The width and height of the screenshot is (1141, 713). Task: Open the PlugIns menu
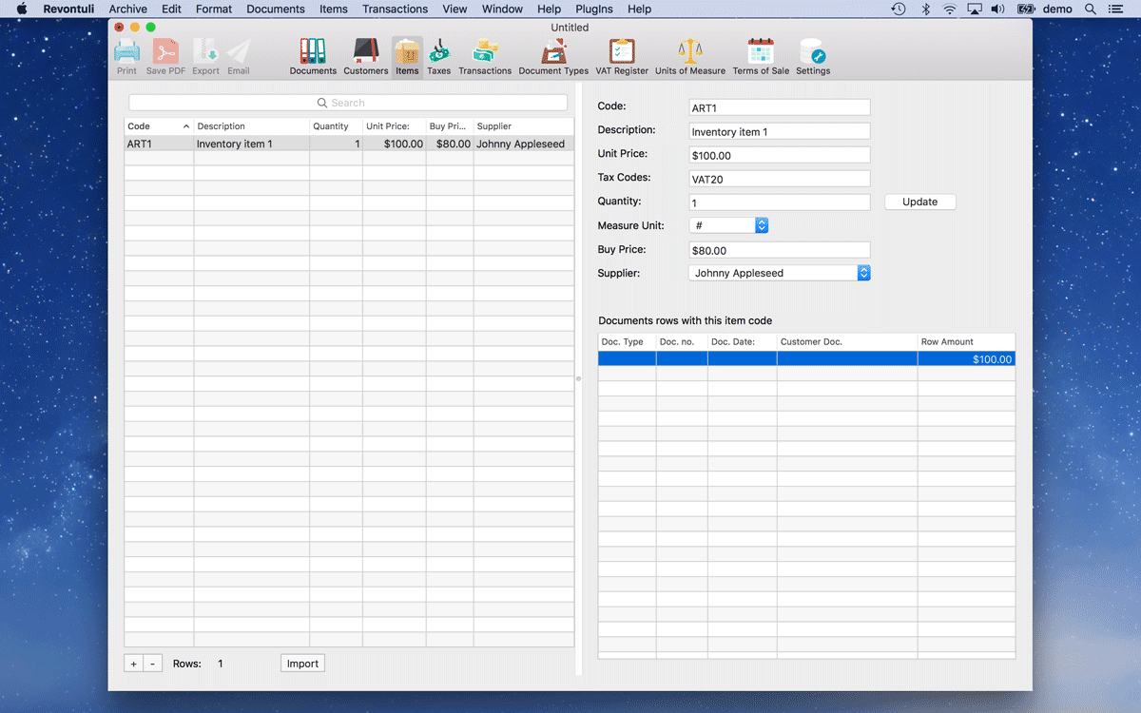[594, 9]
